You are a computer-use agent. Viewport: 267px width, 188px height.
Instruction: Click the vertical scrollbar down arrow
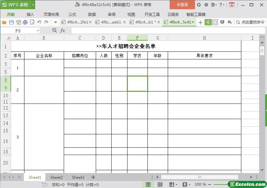[262, 170]
